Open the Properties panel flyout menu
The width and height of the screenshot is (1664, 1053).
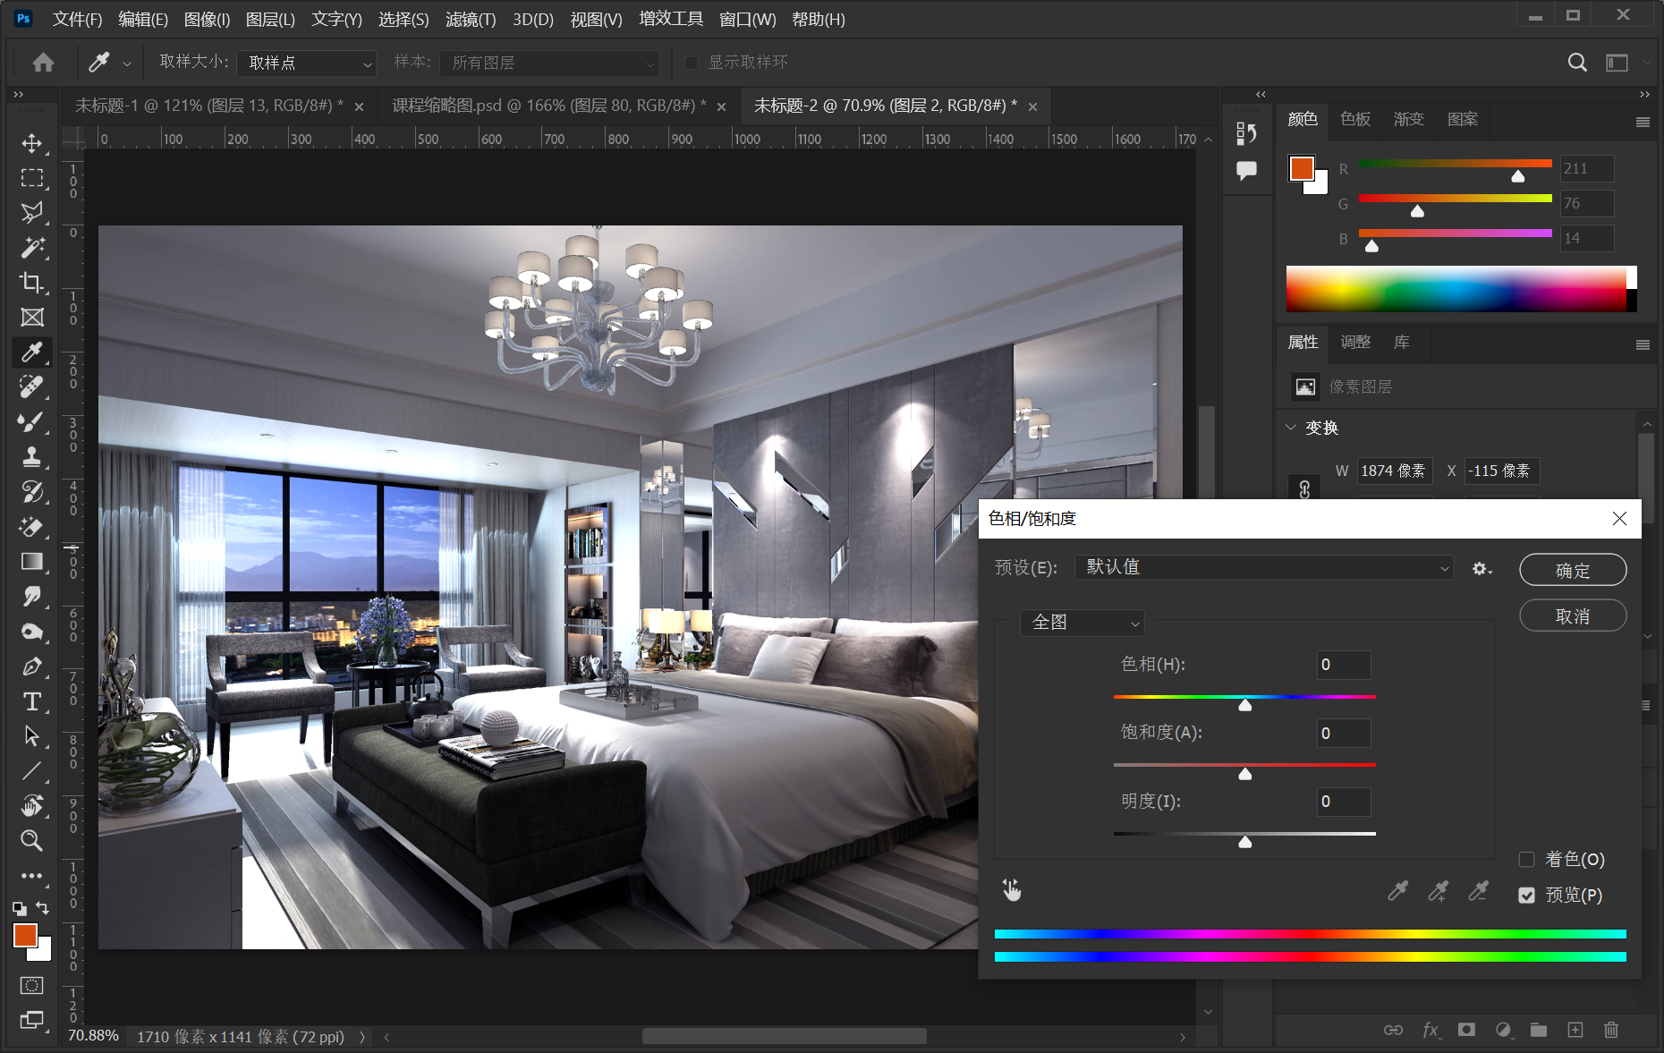(x=1643, y=344)
